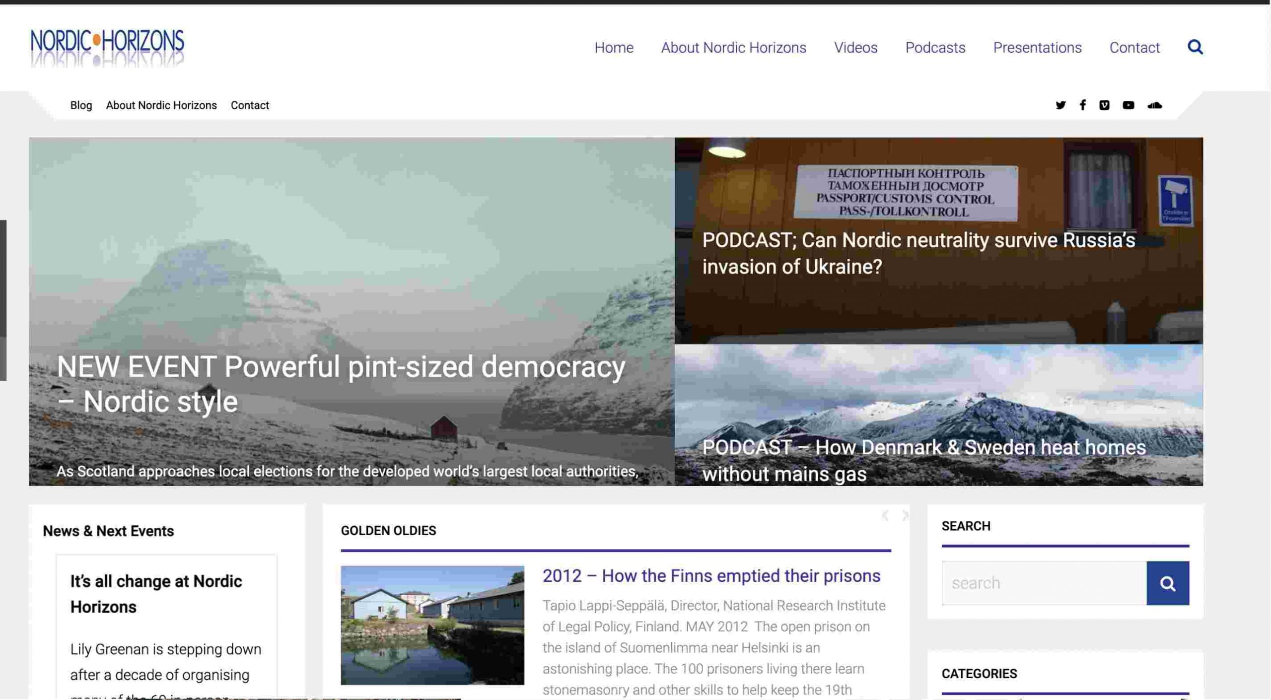Click the blue search submit button
1271x700 pixels.
tap(1167, 583)
